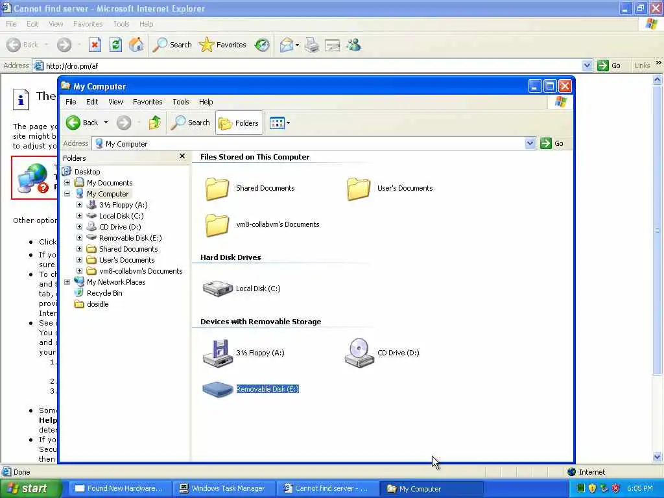Screen dimensions: 664x498
Task: Open the Back history dropdown arrow in My Computer
Action: [106, 123]
